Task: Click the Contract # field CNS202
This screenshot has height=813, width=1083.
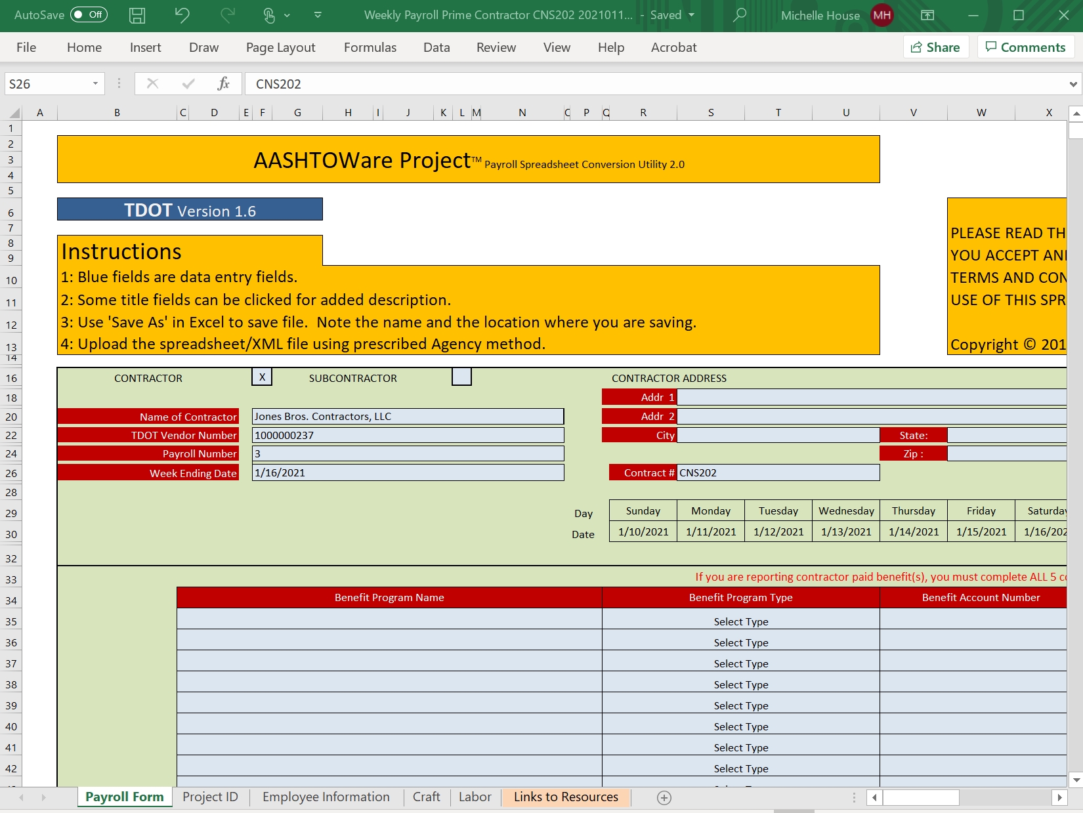Action: tap(778, 472)
